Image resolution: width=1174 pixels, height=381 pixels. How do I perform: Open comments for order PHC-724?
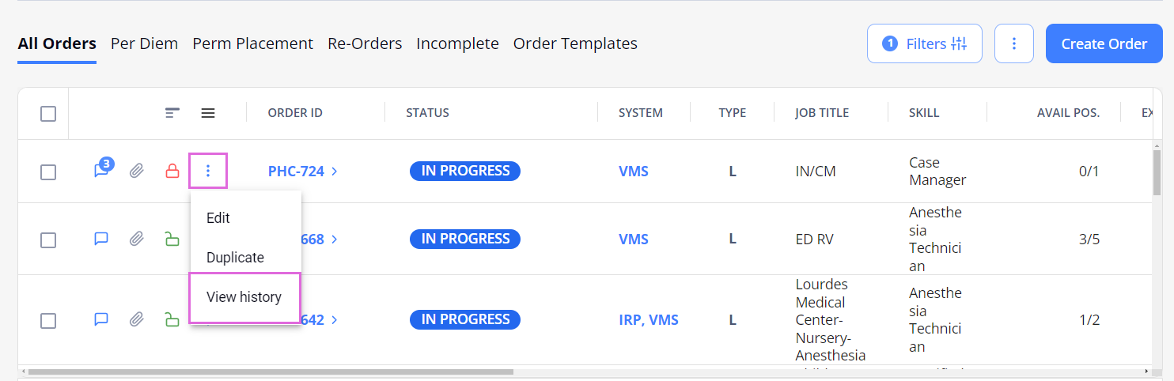click(102, 169)
